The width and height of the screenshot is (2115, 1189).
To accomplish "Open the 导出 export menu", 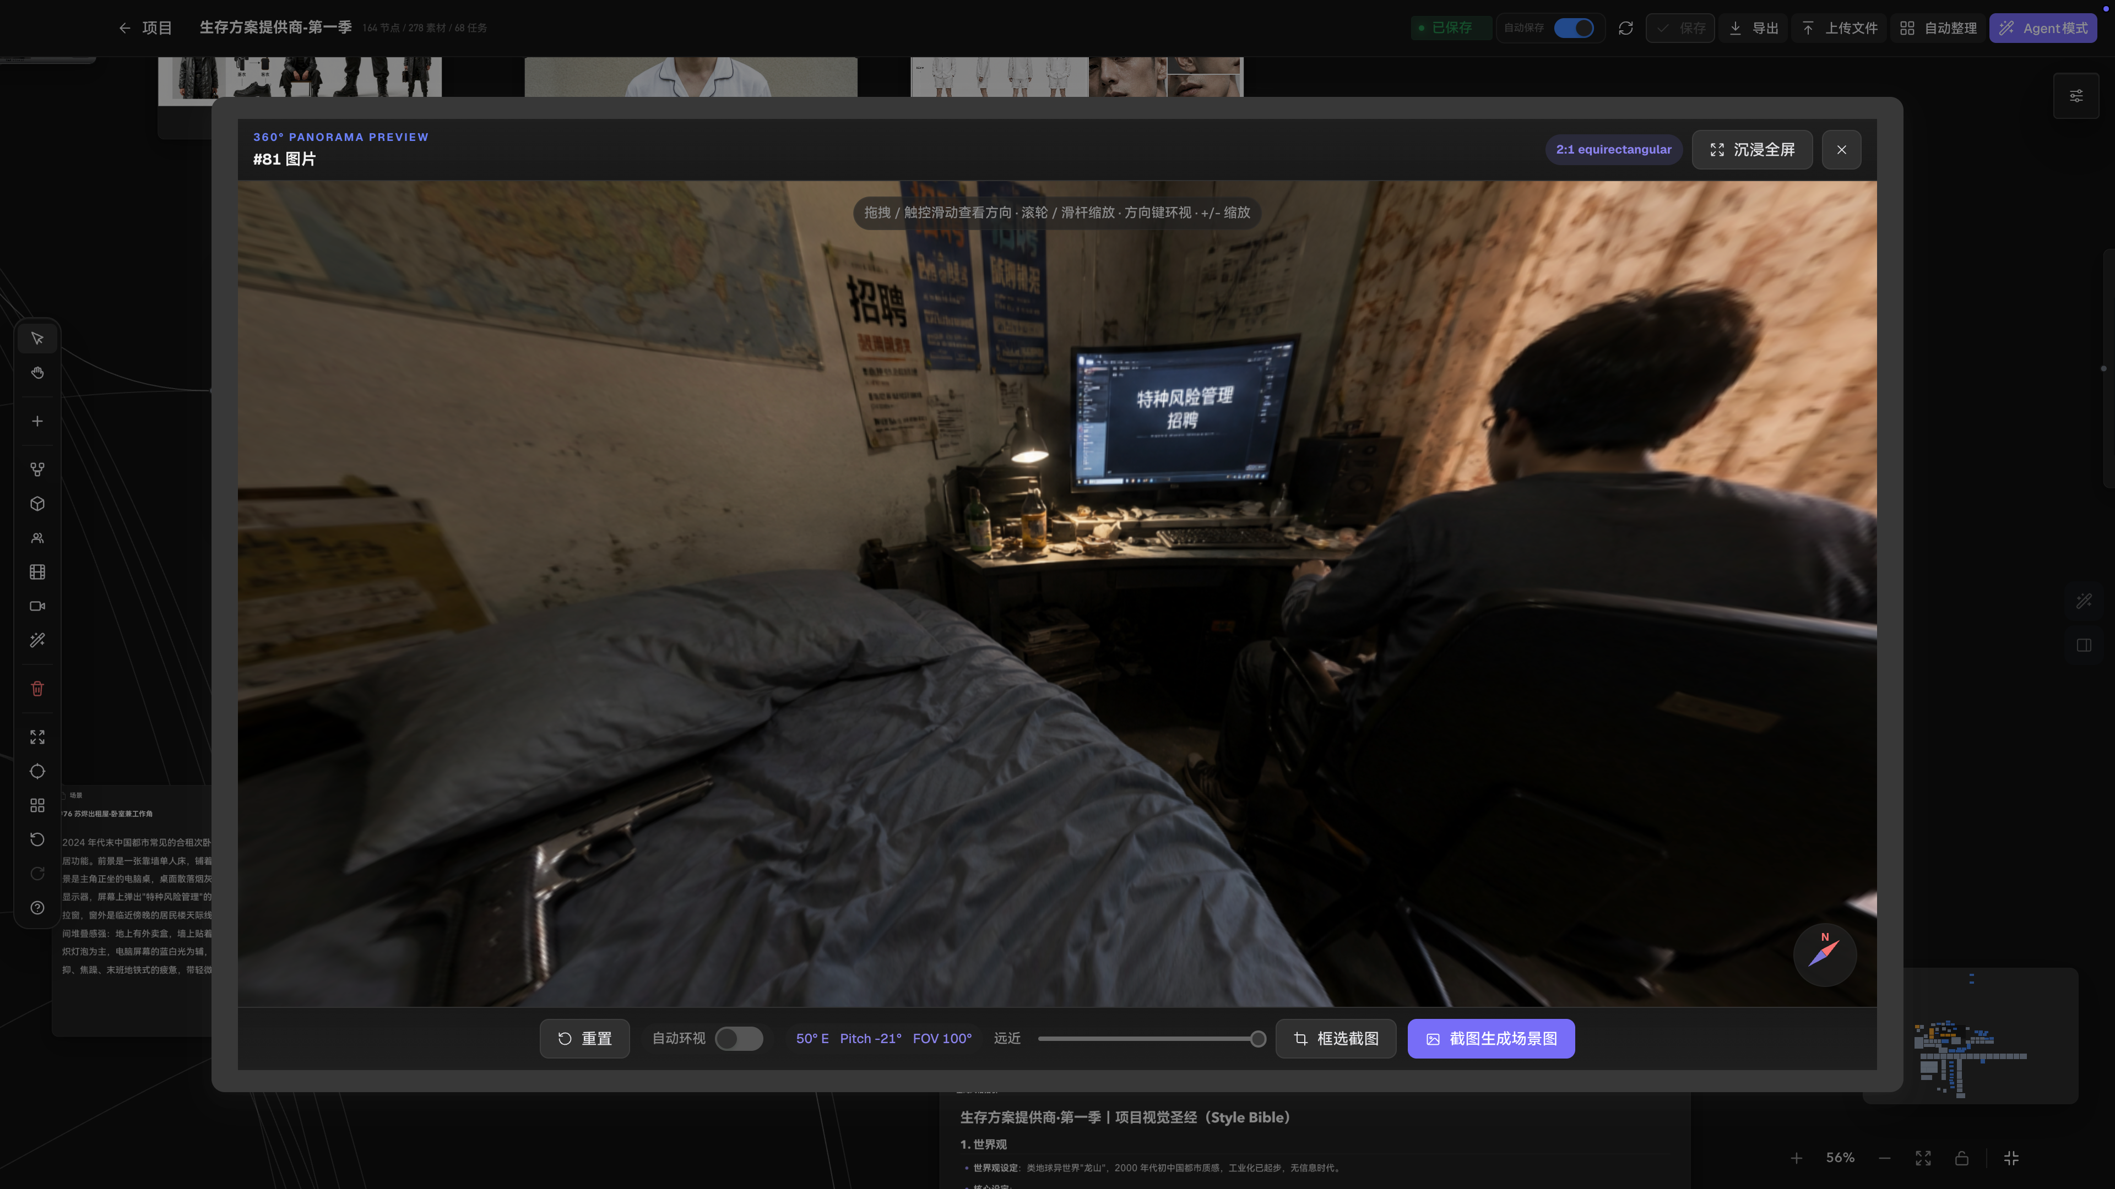I will 1754,28.
